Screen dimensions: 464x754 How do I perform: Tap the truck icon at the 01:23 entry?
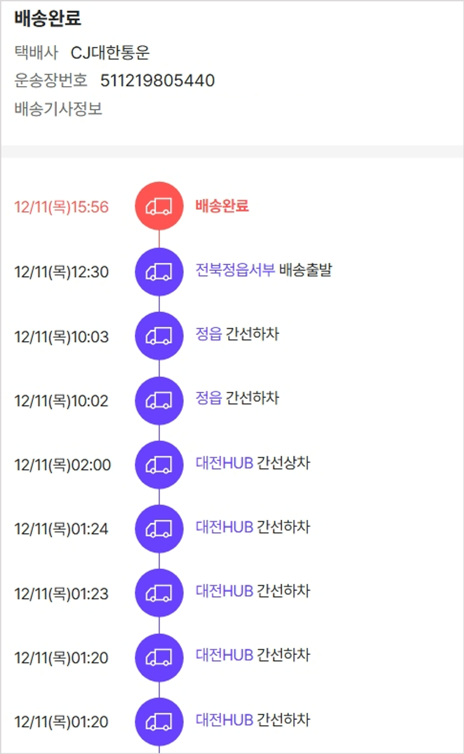(159, 593)
